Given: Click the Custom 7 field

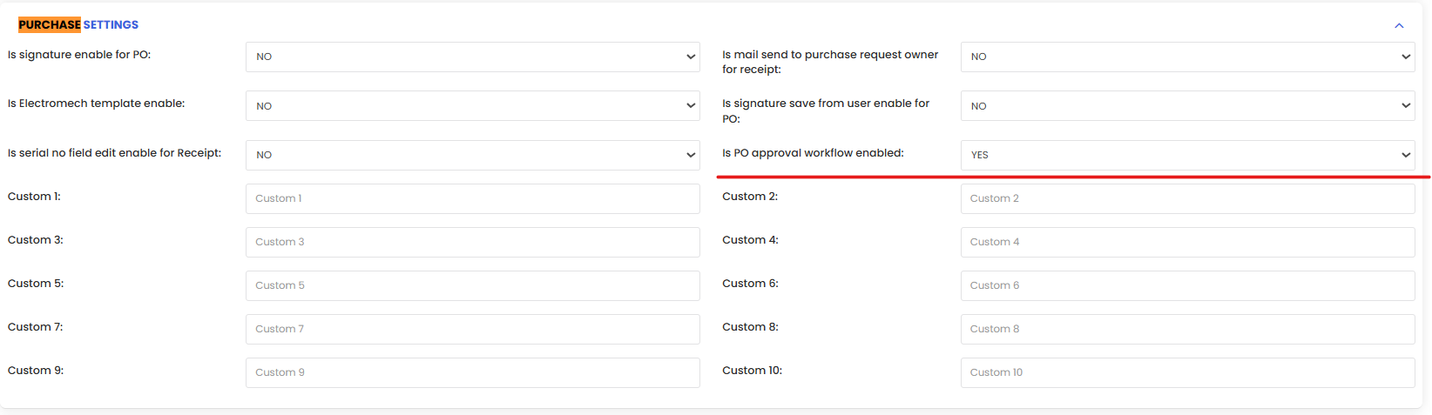Looking at the screenshot, I should [472, 329].
